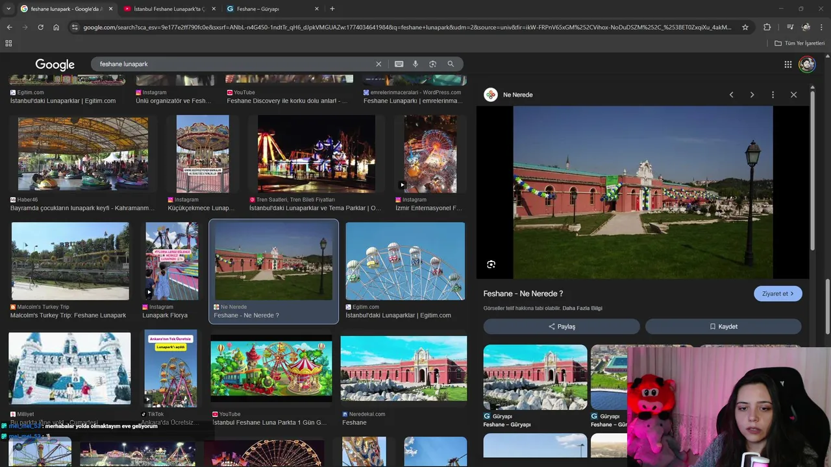Open Küçükçekmece Lunapark carousel image
The width and height of the screenshot is (831, 467).
click(x=203, y=154)
